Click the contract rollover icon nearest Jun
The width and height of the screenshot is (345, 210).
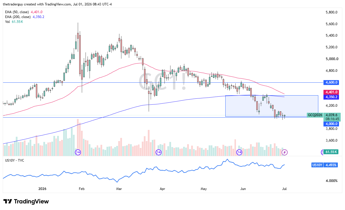tap(239, 152)
